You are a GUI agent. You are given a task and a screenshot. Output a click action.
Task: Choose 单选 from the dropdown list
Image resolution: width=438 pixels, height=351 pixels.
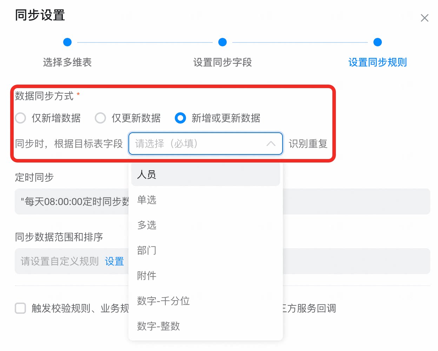tap(206, 200)
